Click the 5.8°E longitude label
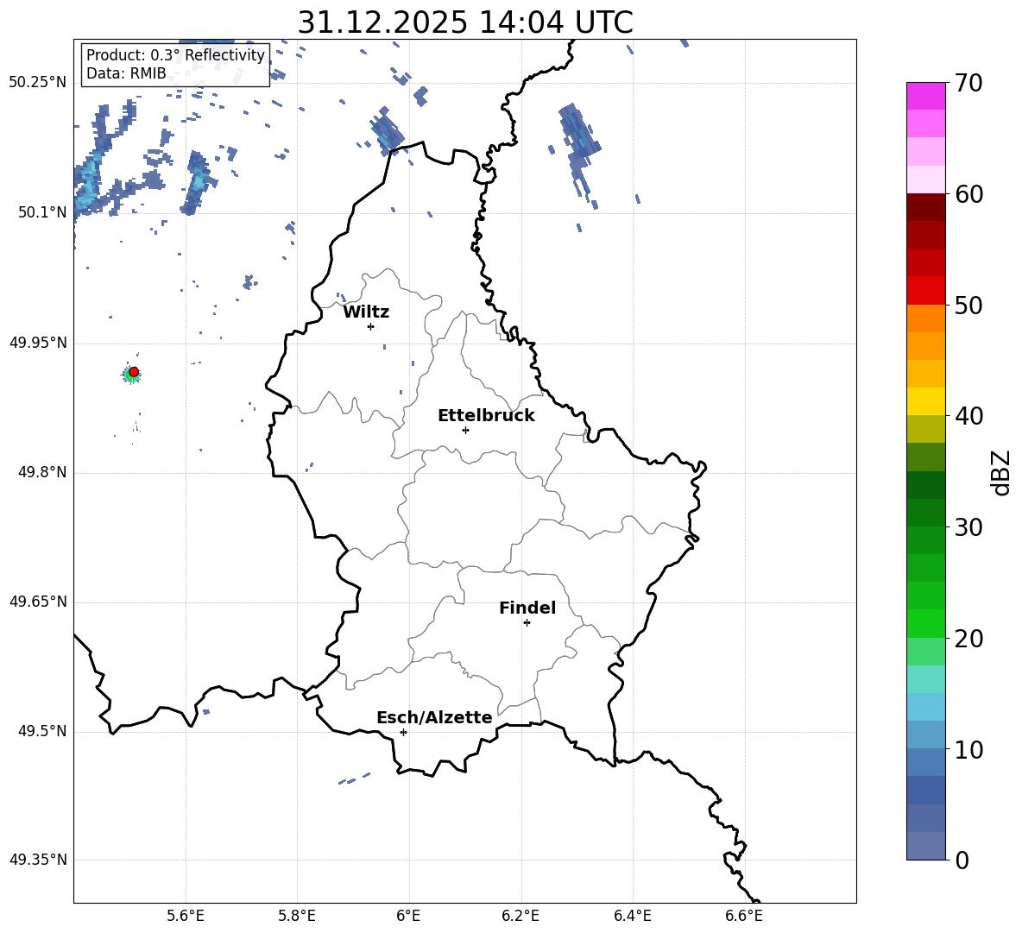 click(x=297, y=916)
